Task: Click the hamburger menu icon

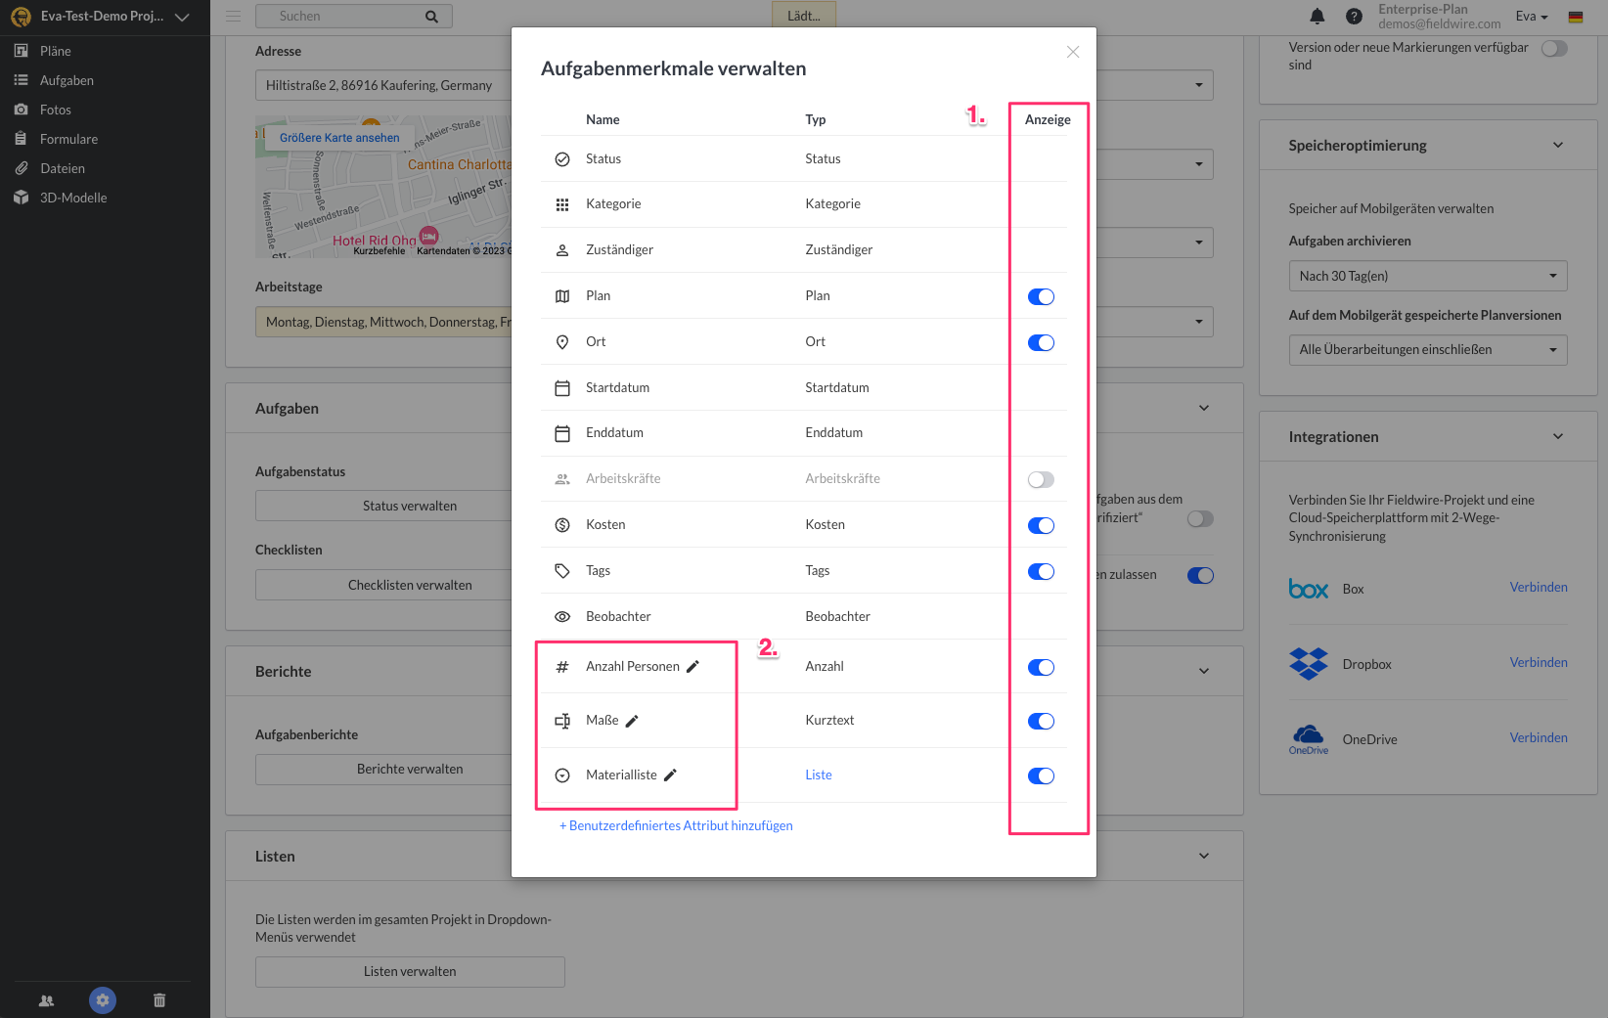Action: click(x=233, y=16)
